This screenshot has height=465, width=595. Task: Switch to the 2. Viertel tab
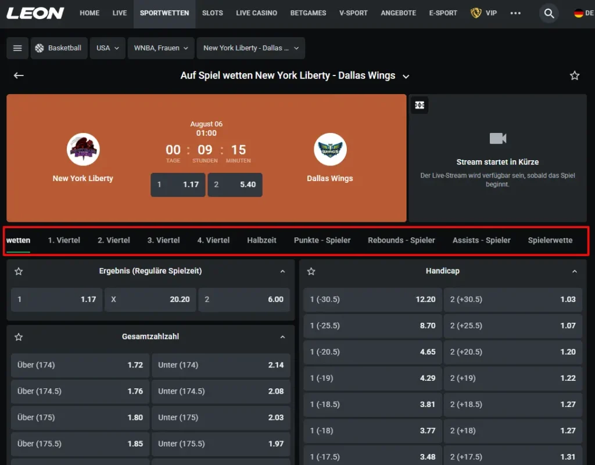click(x=114, y=240)
